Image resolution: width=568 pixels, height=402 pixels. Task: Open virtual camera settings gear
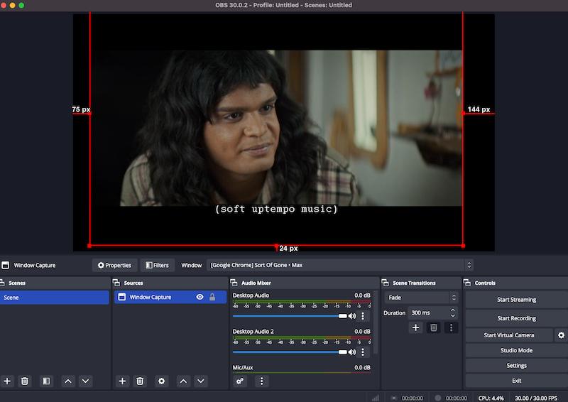pos(561,335)
